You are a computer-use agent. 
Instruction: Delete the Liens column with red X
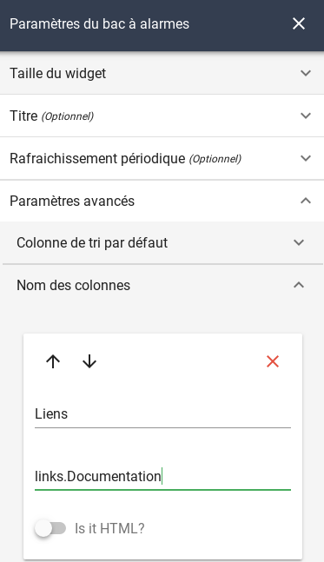pyautogui.click(x=273, y=361)
